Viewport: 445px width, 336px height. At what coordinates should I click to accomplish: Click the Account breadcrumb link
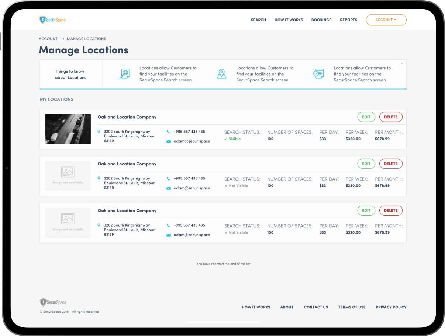coord(48,39)
